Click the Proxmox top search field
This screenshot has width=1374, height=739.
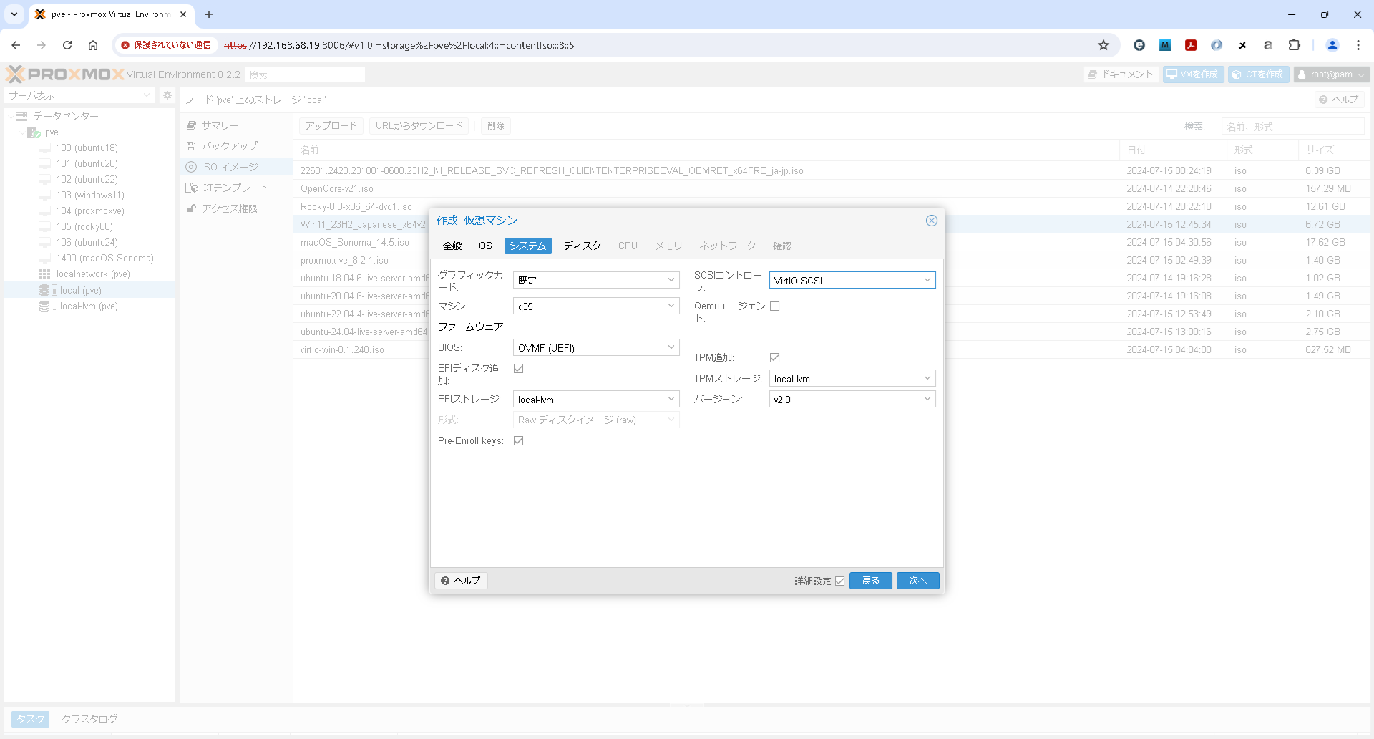point(305,74)
